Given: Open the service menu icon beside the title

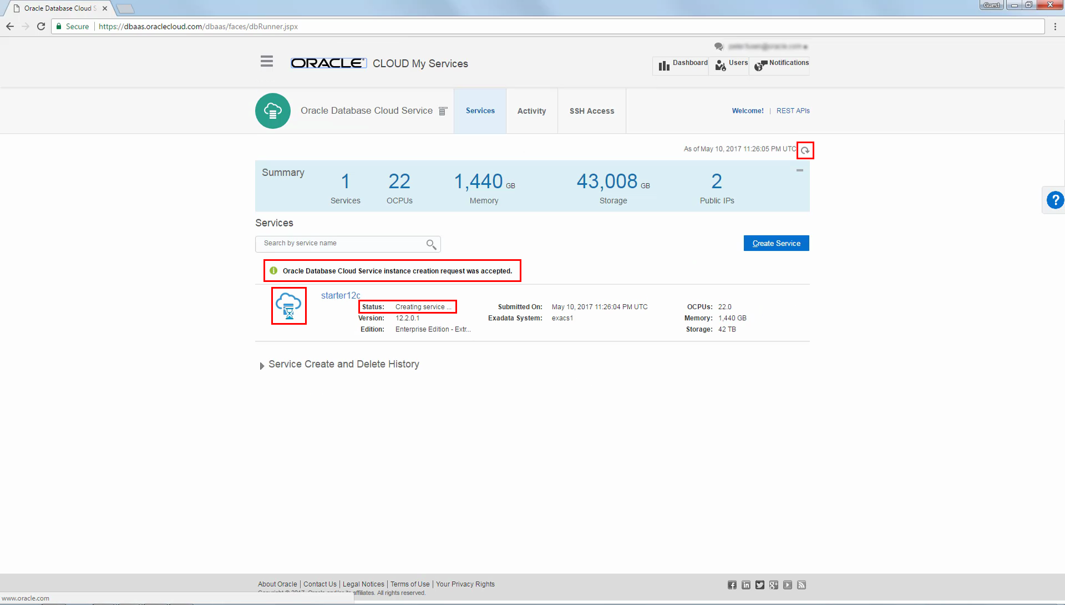Looking at the screenshot, I should pos(443,111).
